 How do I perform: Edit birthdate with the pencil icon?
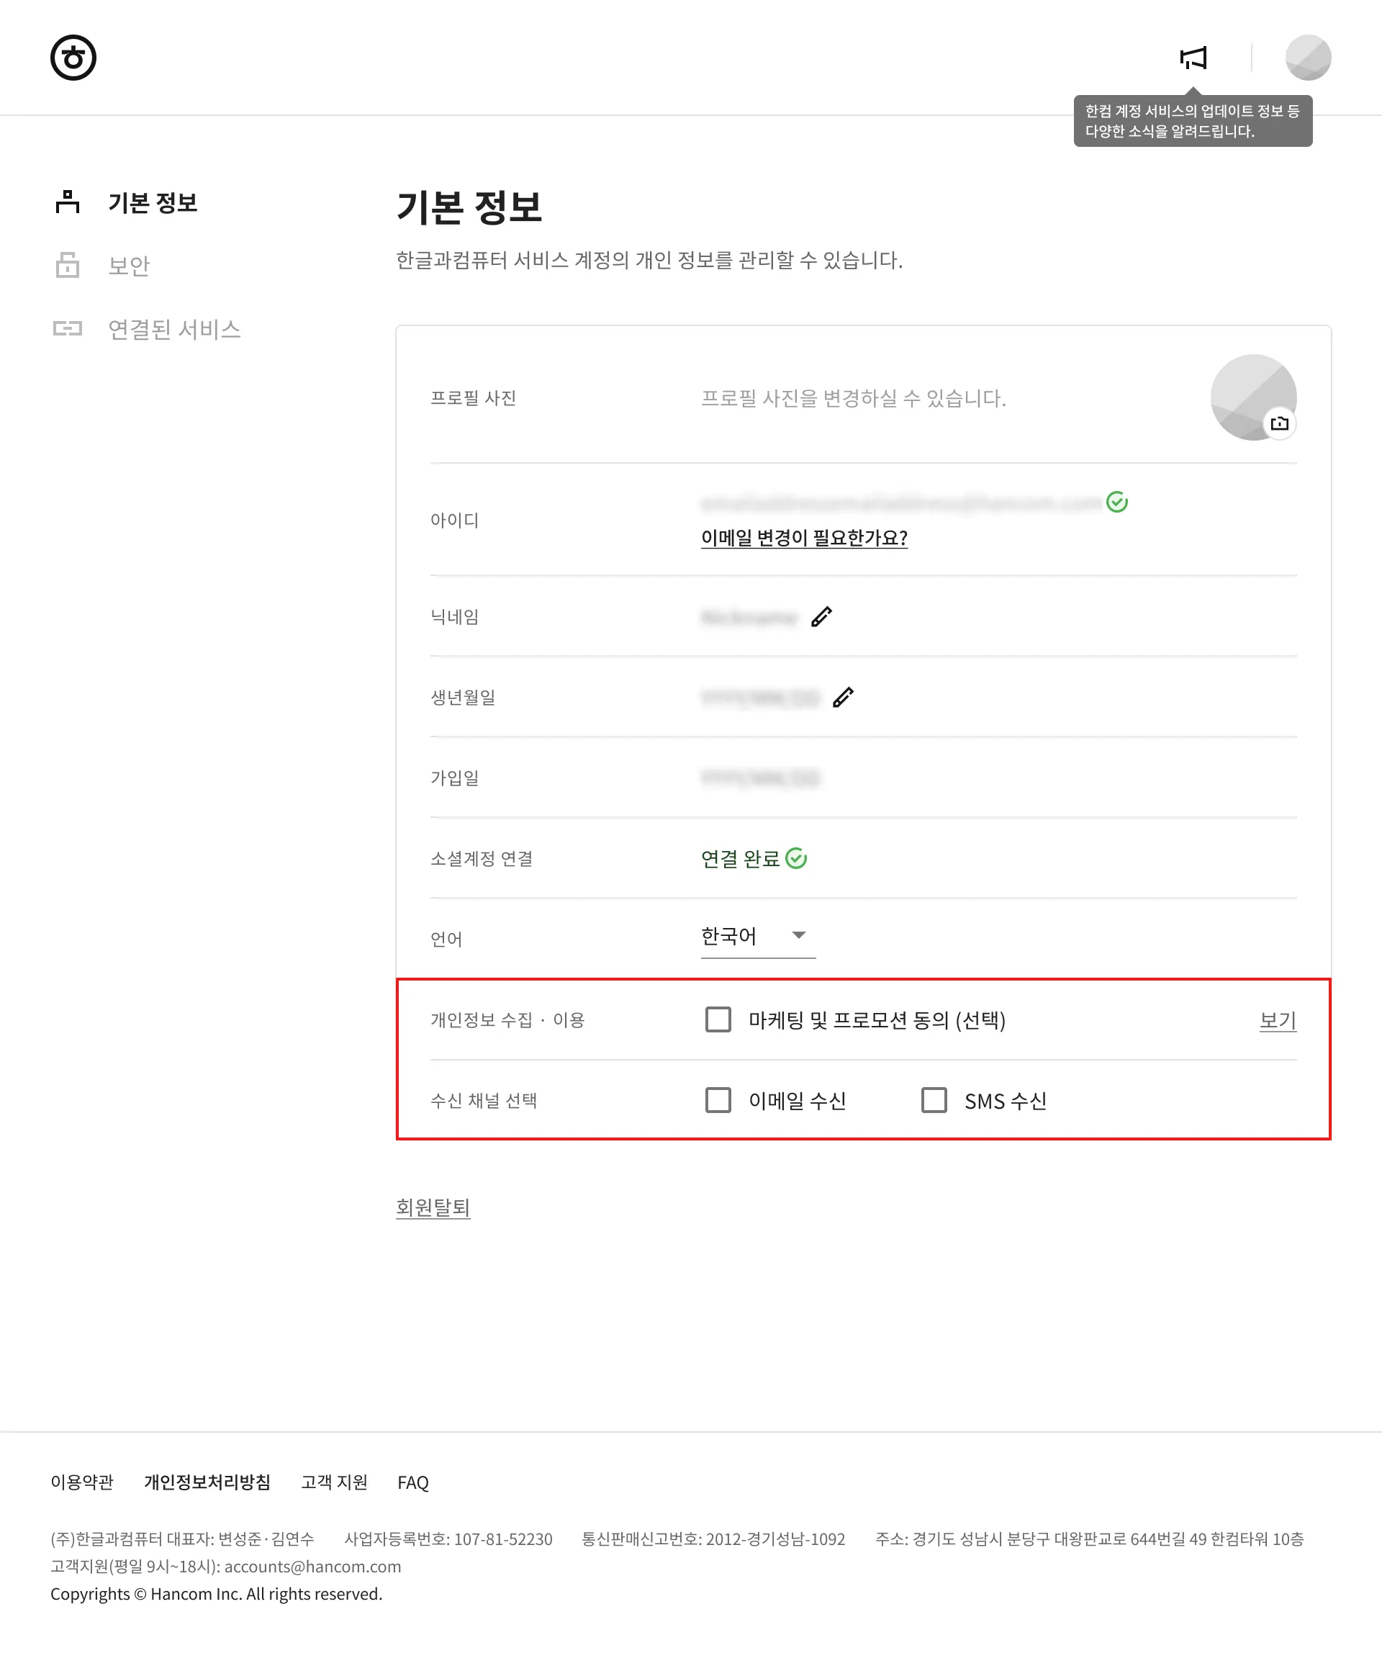coord(842,698)
